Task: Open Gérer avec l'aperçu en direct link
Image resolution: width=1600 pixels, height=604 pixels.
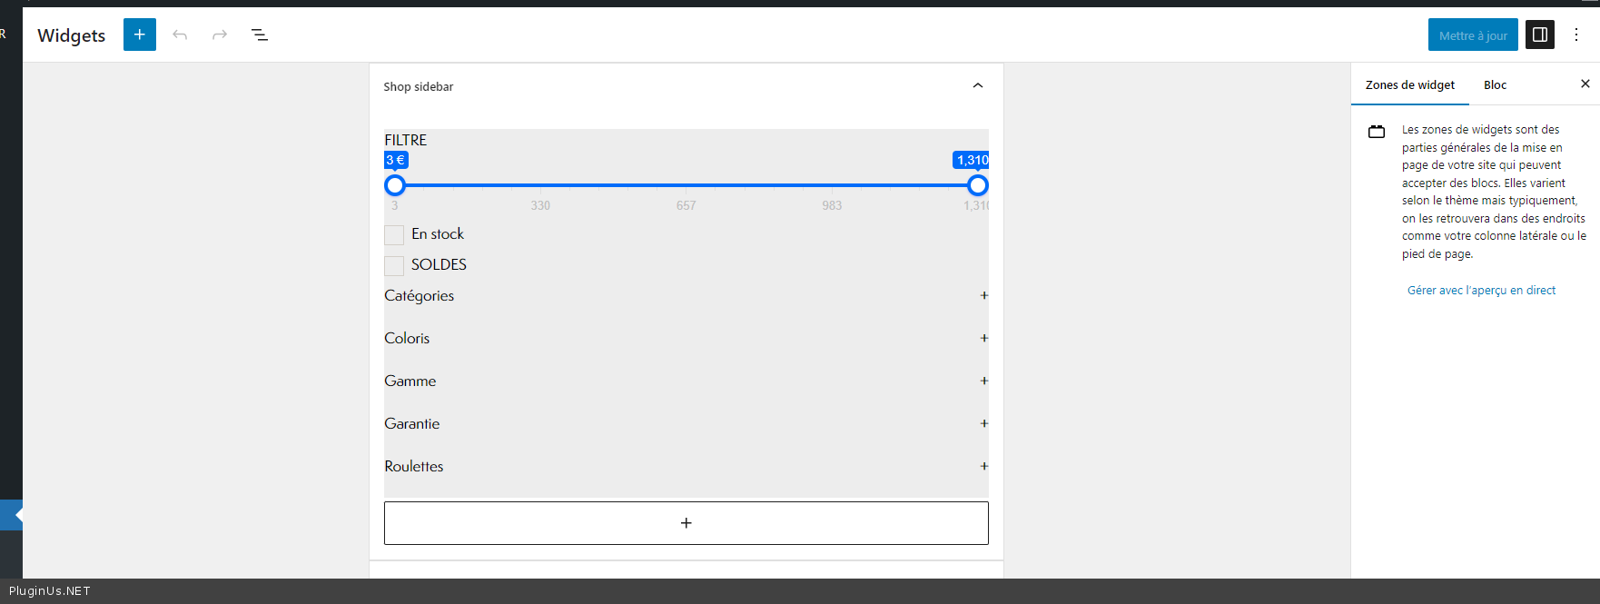Action: [1481, 291]
